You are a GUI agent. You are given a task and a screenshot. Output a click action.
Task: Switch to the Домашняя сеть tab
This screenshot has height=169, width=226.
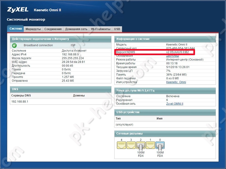(76, 29)
